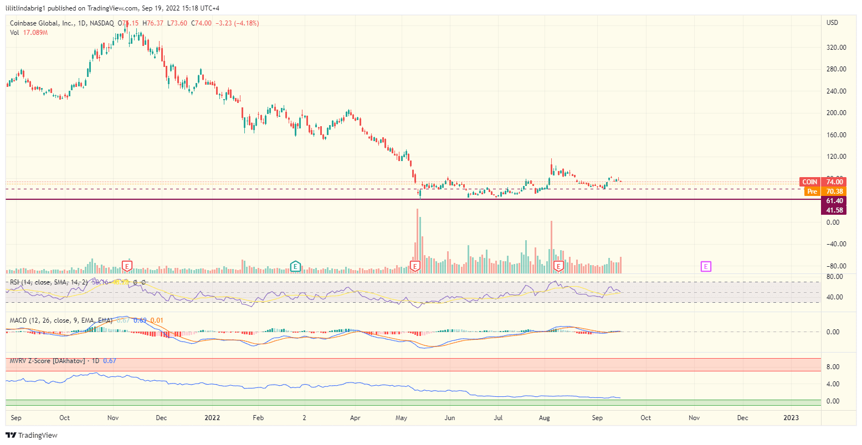
Task: Select the magenta upcoming earnings marker in November
Action: pos(706,267)
